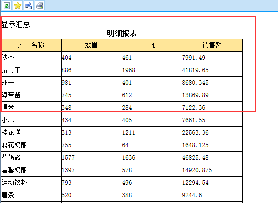Select the 销售额 column header

(212, 45)
